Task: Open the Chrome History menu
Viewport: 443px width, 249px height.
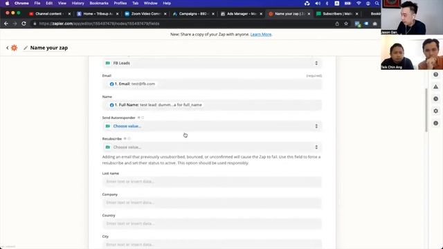Action: coord(78,3)
